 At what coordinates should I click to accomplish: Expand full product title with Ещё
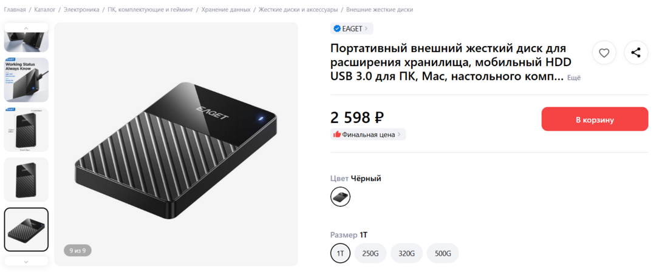(x=574, y=78)
